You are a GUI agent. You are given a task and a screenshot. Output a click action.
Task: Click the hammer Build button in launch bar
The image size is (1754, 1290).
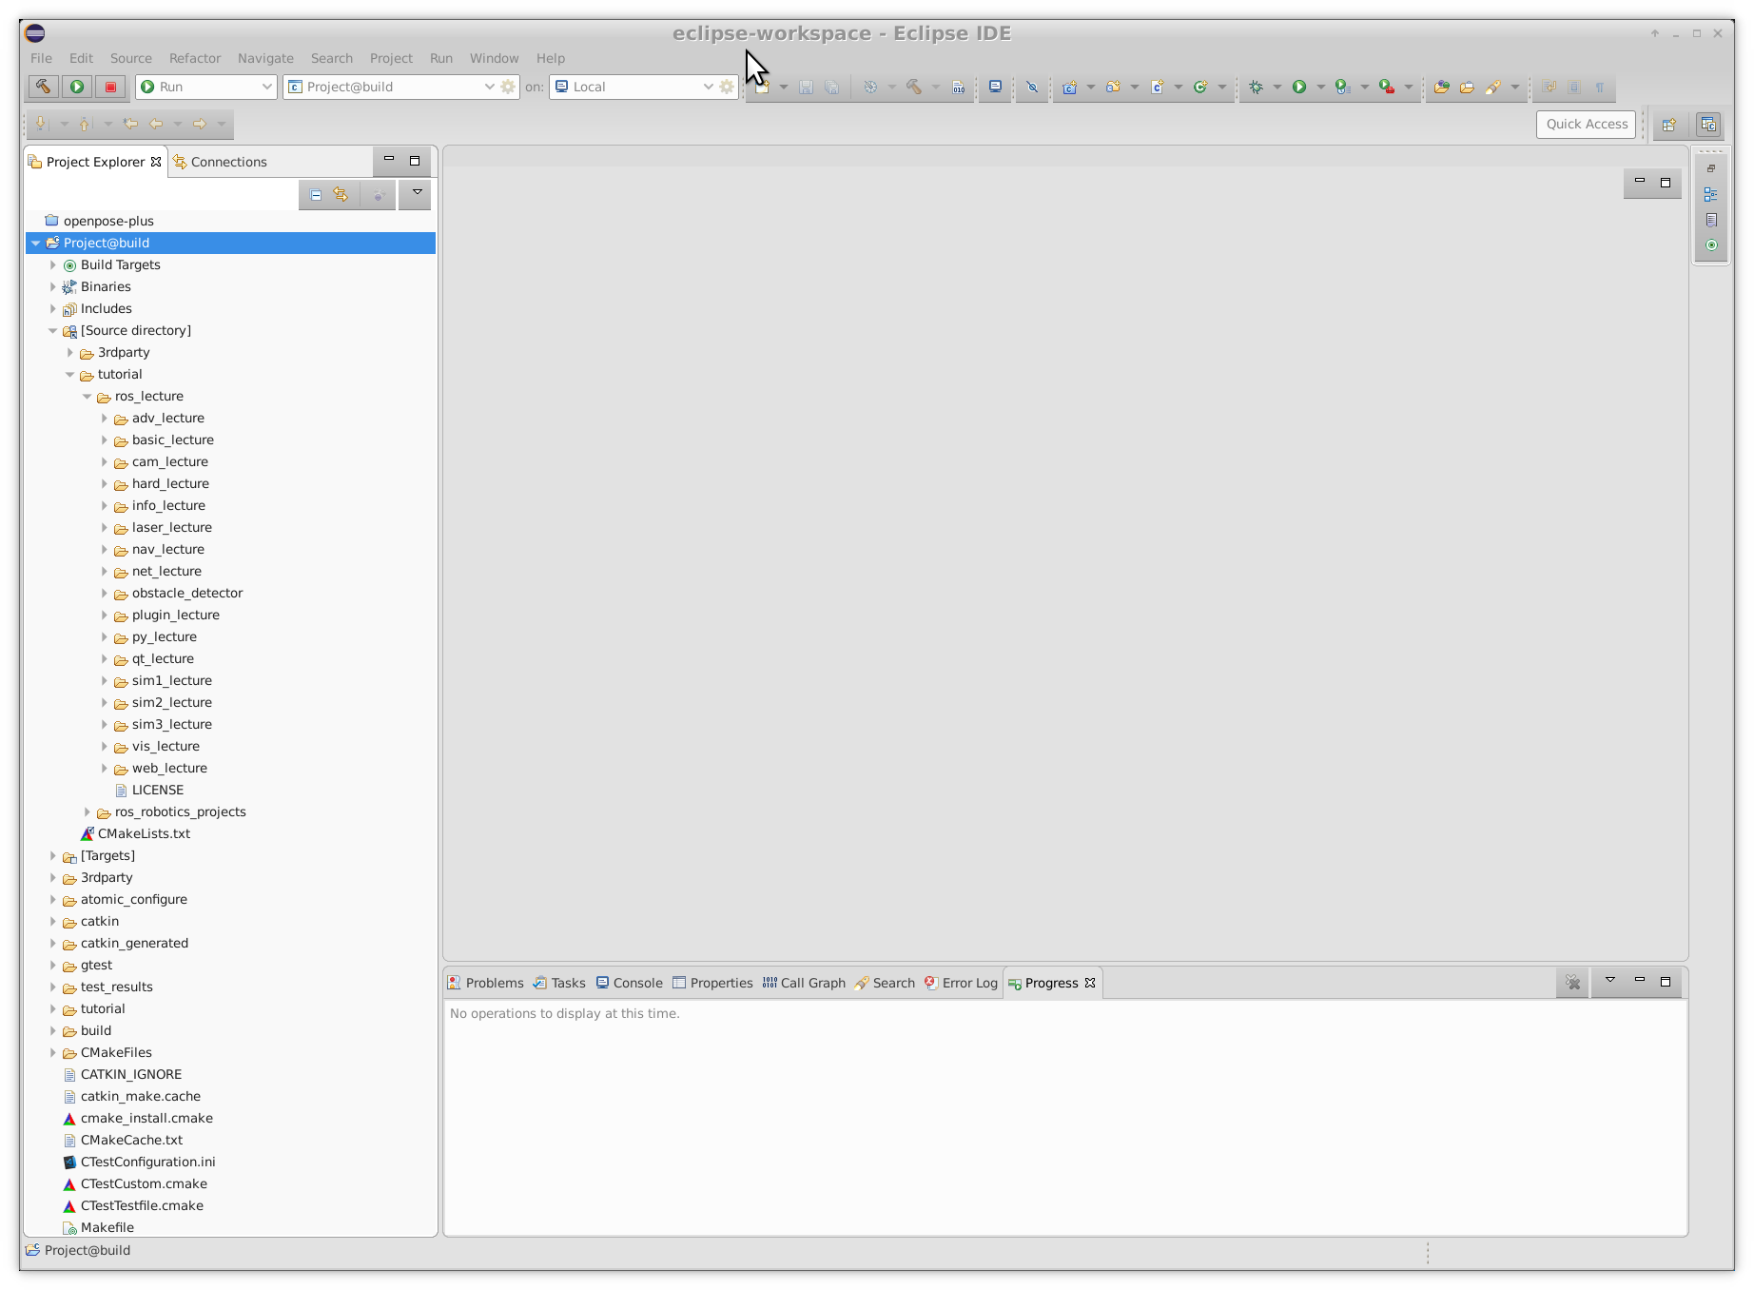click(43, 87)
